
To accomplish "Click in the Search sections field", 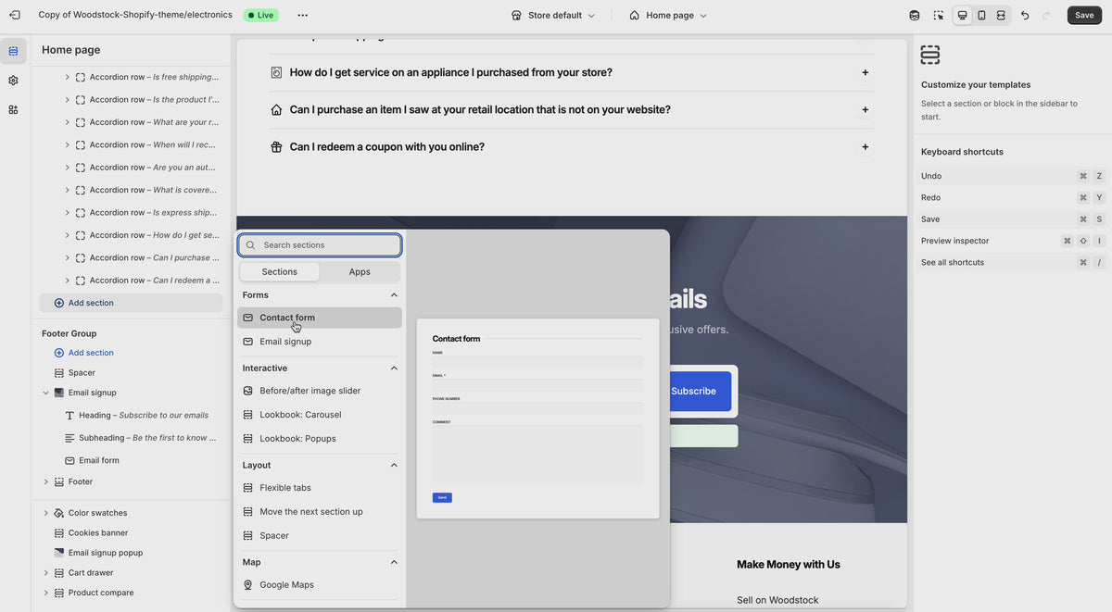I will coord(320,245).
